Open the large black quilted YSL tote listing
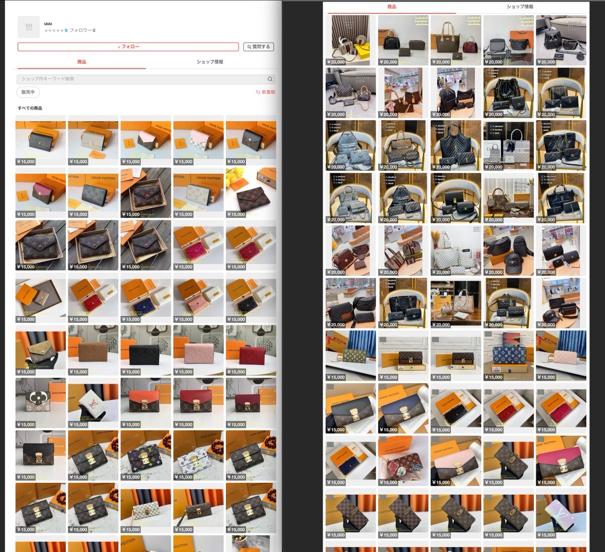605x552 pixels. (456, 146)
